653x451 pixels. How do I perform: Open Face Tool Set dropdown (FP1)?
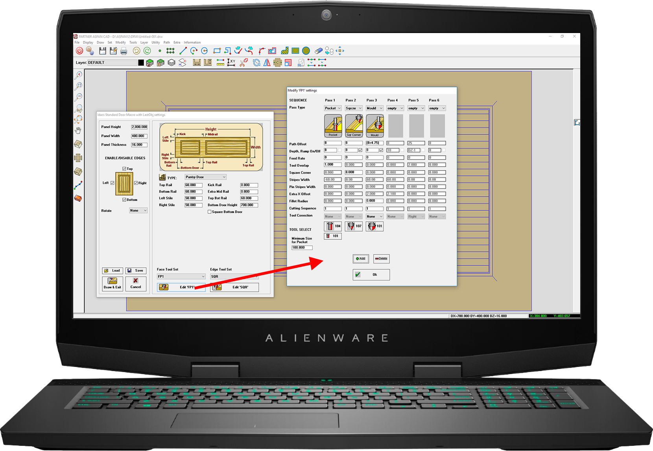tap(181, 276)
